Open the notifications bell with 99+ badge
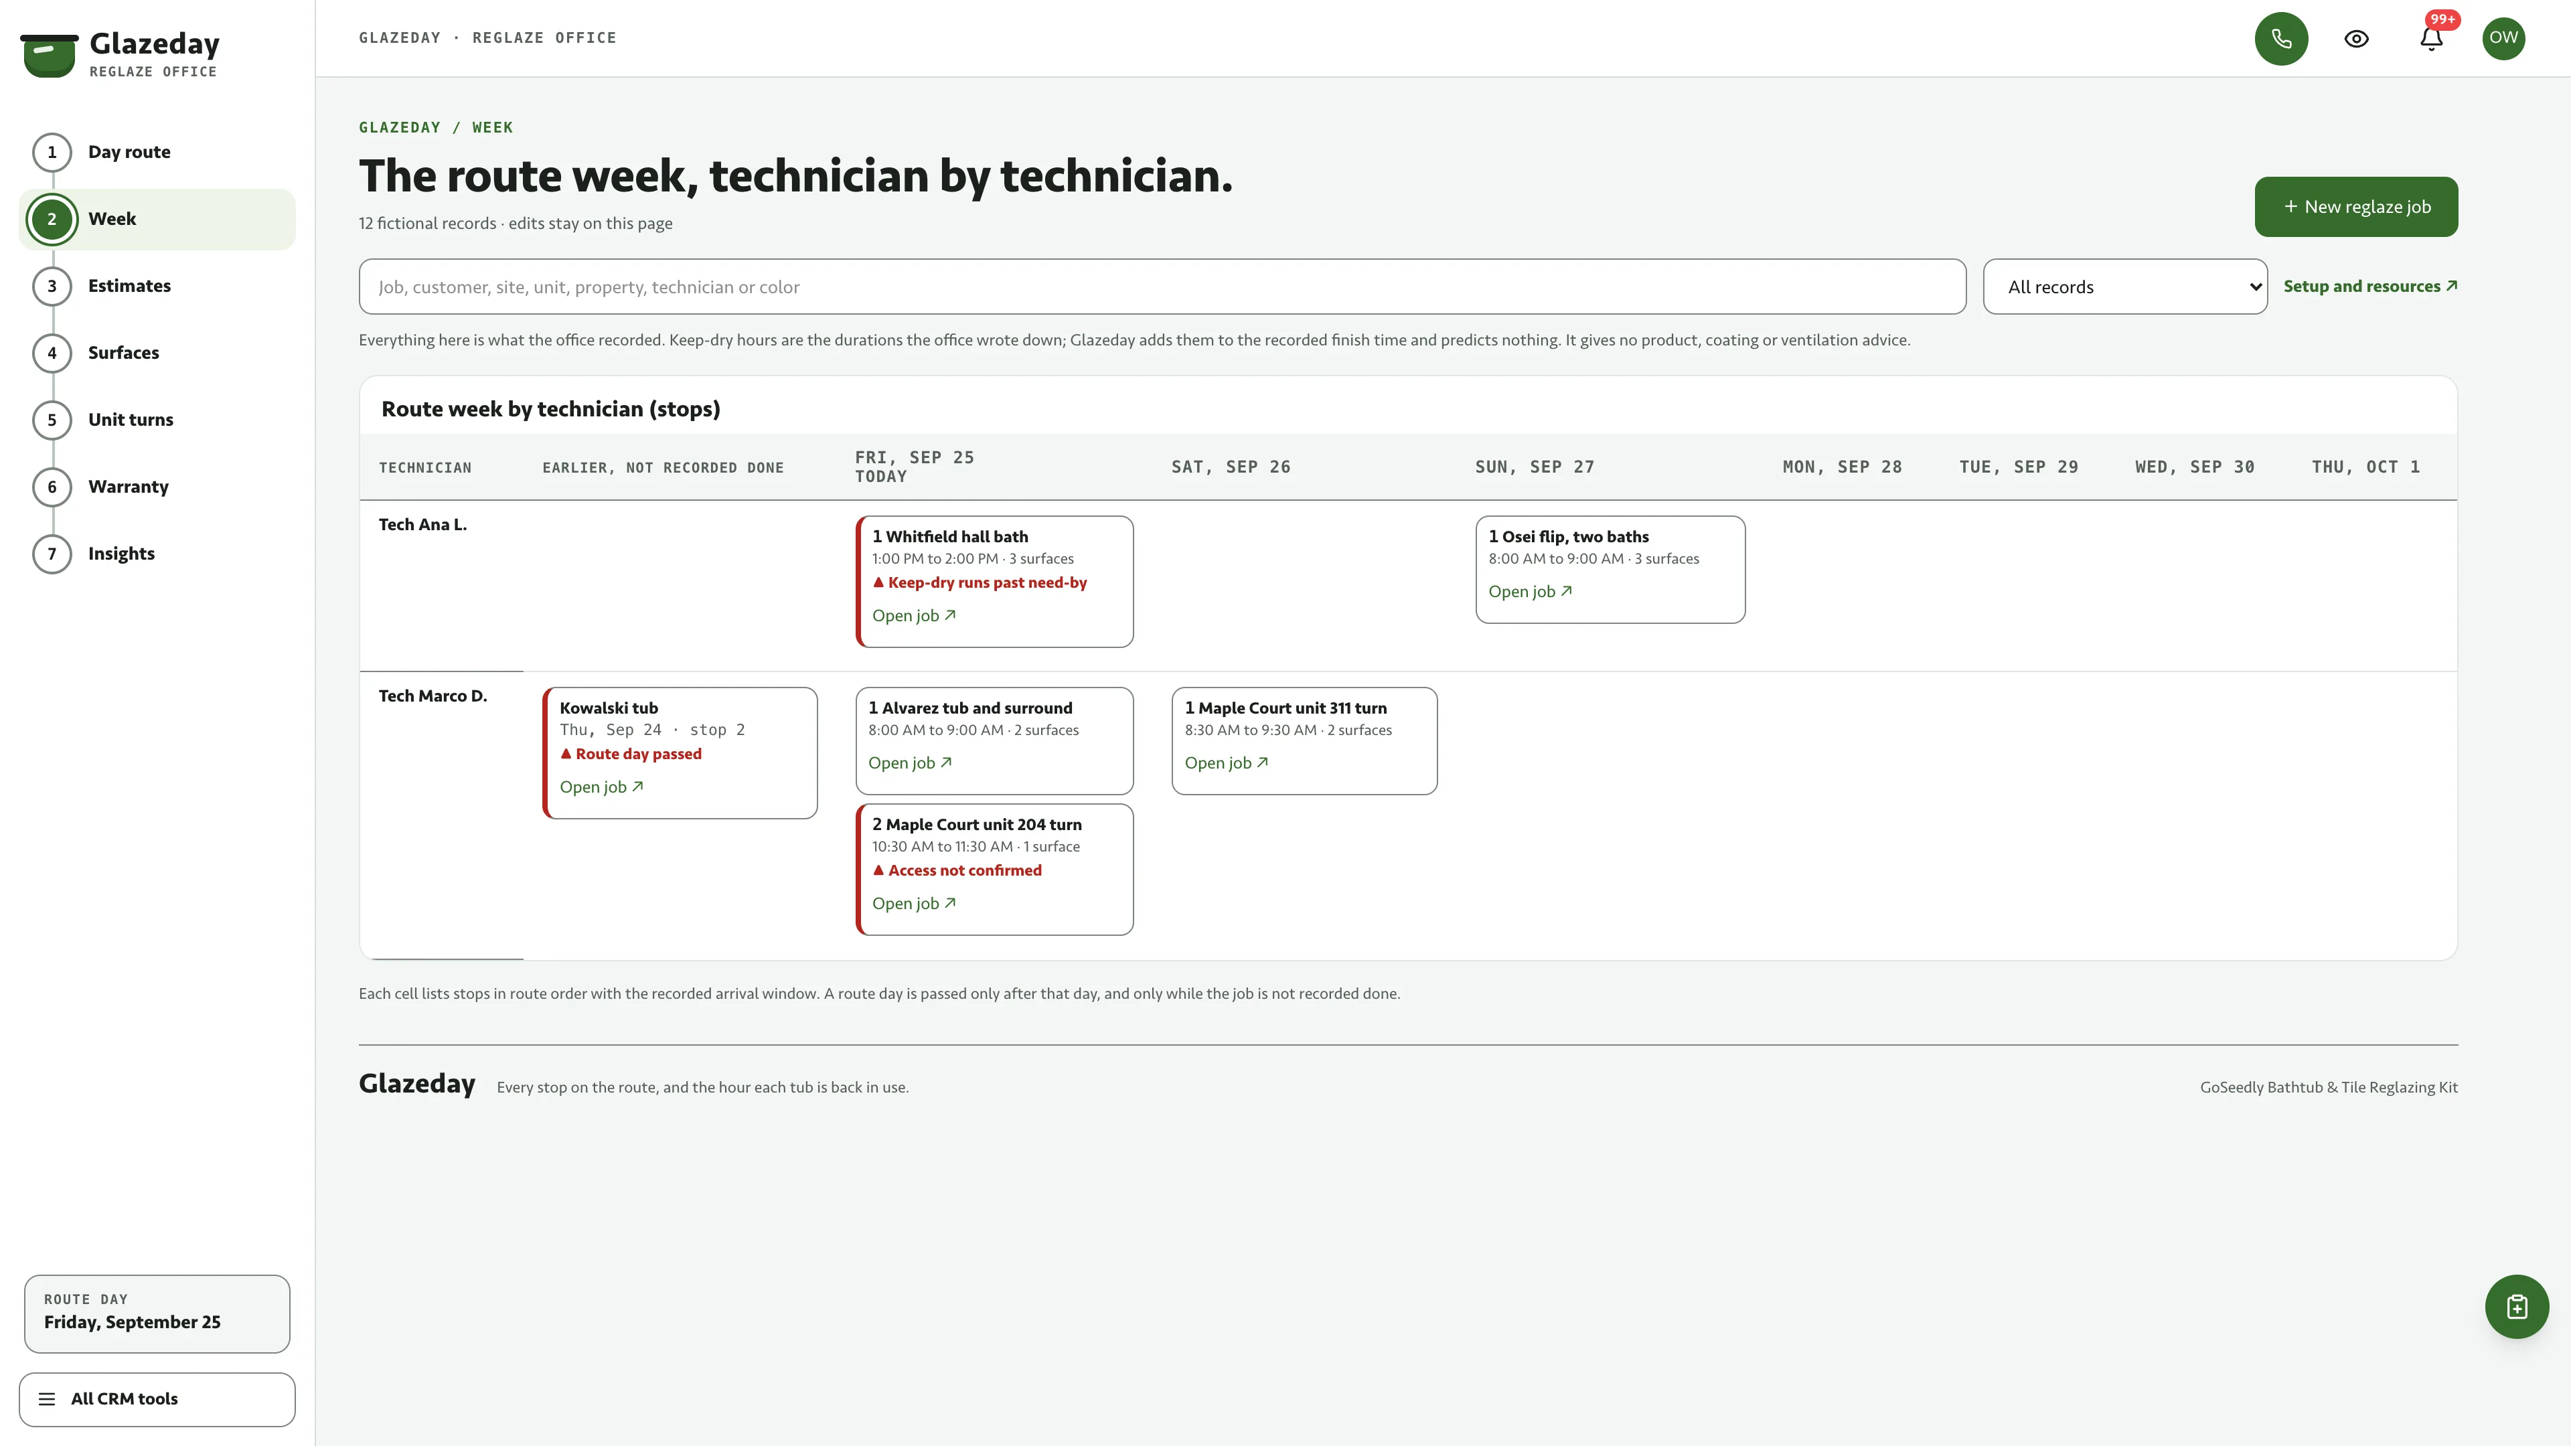Screen dimensions: 2571x1446 pyautogui.click(x=2431, y=38)
